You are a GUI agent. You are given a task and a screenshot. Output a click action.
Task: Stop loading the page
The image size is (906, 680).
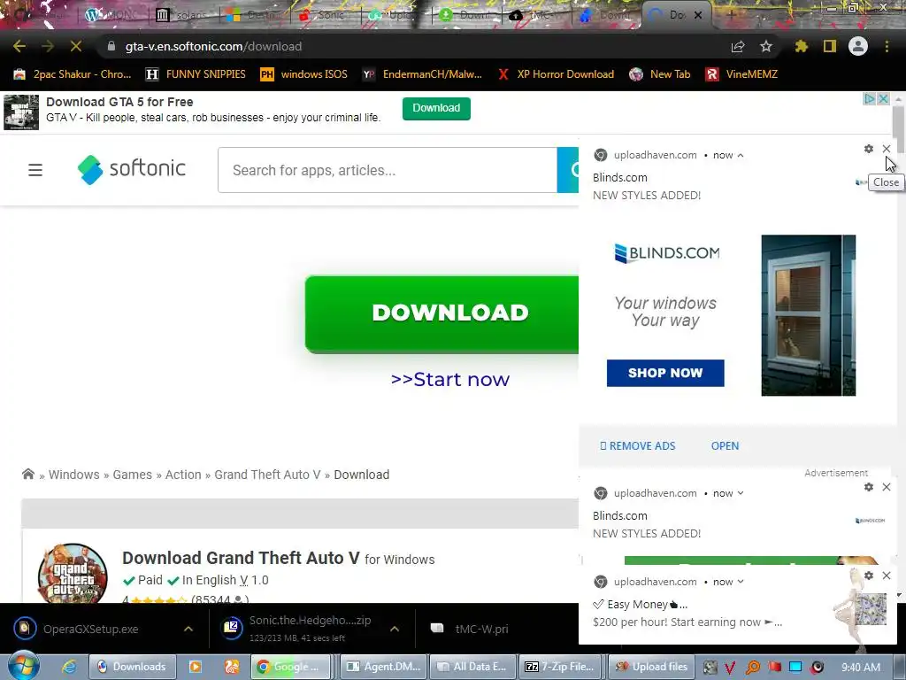[x=76, y=46]
